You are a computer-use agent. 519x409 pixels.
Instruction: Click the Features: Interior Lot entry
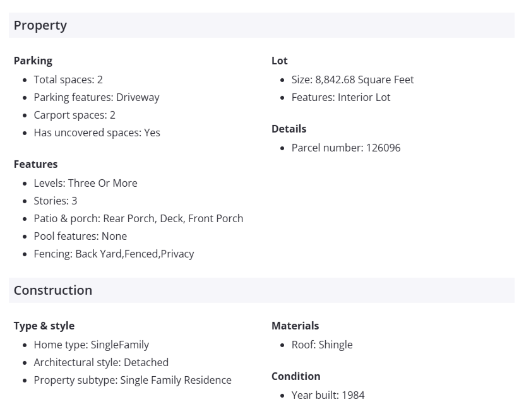[x=341, y=97]
